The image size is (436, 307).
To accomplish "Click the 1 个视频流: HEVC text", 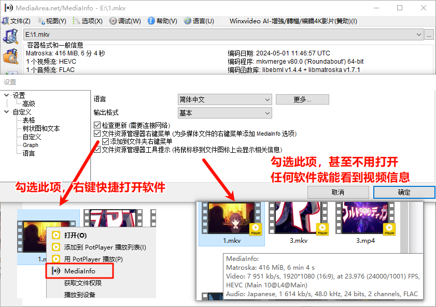I will pos(51,62).
